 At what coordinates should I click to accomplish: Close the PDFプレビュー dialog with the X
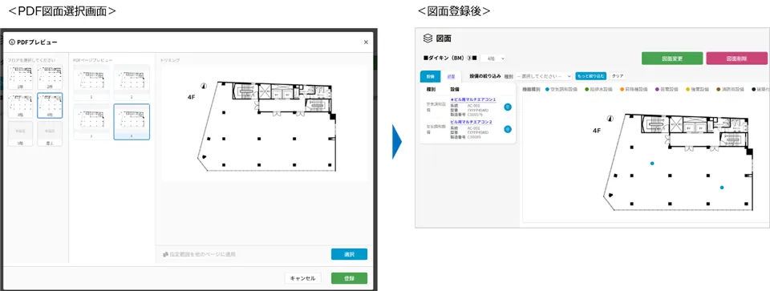(x=366, y=42)
